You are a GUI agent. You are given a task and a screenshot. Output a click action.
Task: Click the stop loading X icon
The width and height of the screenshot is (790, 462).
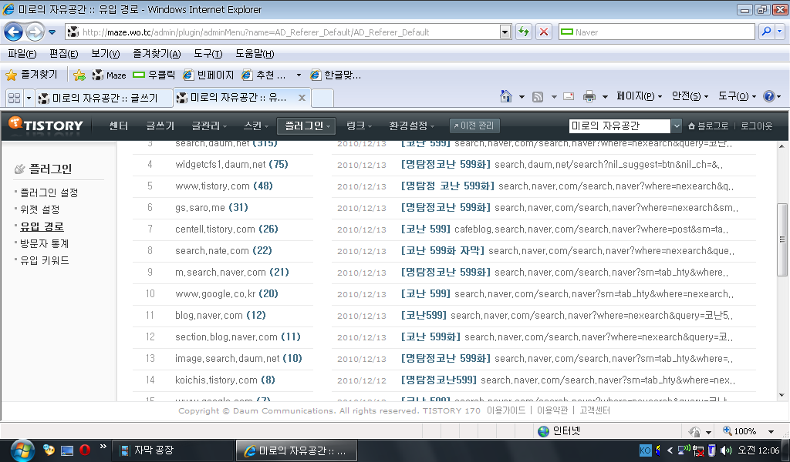pos(544,32)
